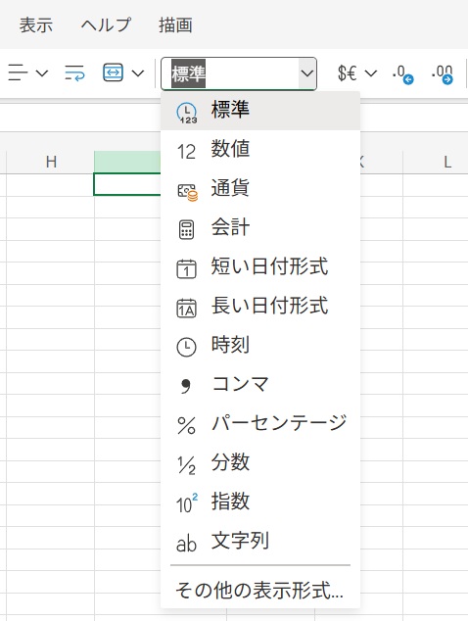Click the merge cells icon
The height and width of the screenshot is (621, 468).
113,73
